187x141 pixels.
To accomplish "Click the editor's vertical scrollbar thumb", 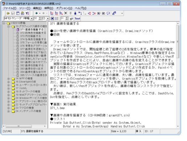I will (x=178, y=42).
